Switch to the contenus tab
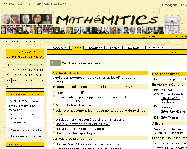187x149 pixels. click(59, 48)
